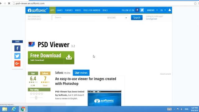Switch to Softonic review tab

63,73
